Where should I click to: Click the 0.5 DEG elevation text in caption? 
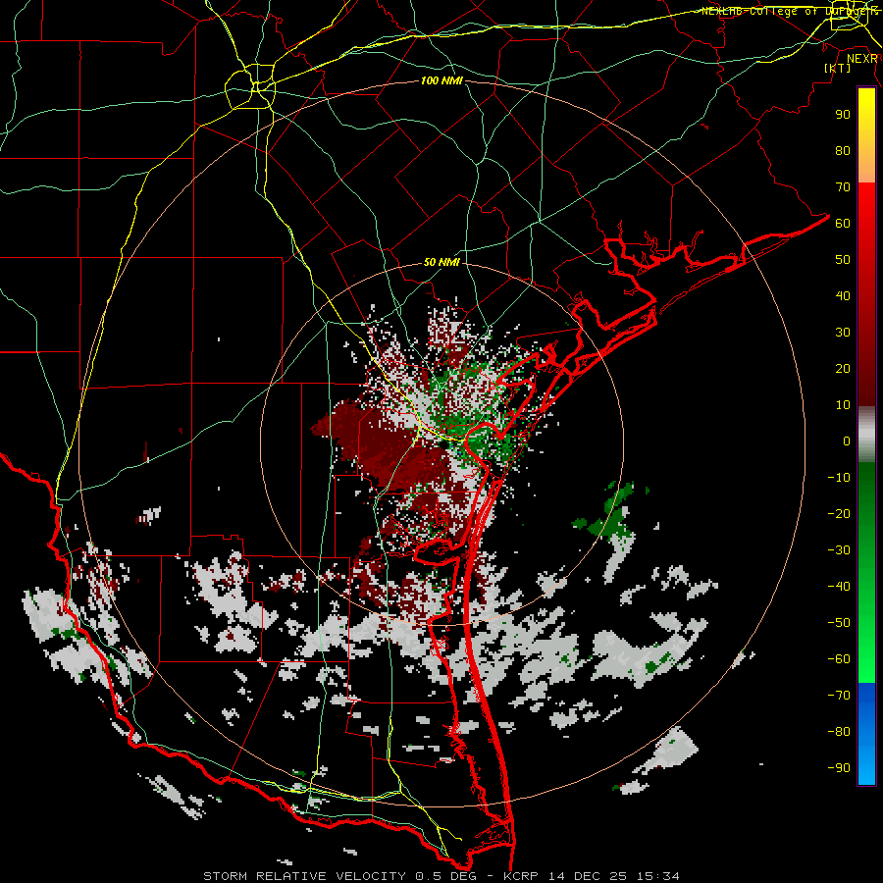coord(445,876)
